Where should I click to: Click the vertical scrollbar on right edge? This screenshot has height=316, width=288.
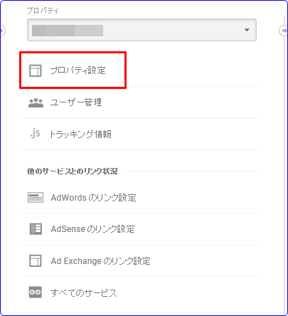284,166
